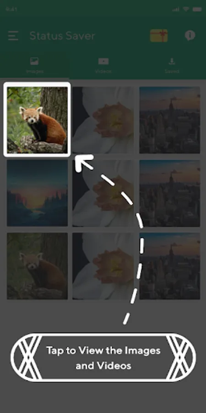Select the Images tab label

click(34, 72)
